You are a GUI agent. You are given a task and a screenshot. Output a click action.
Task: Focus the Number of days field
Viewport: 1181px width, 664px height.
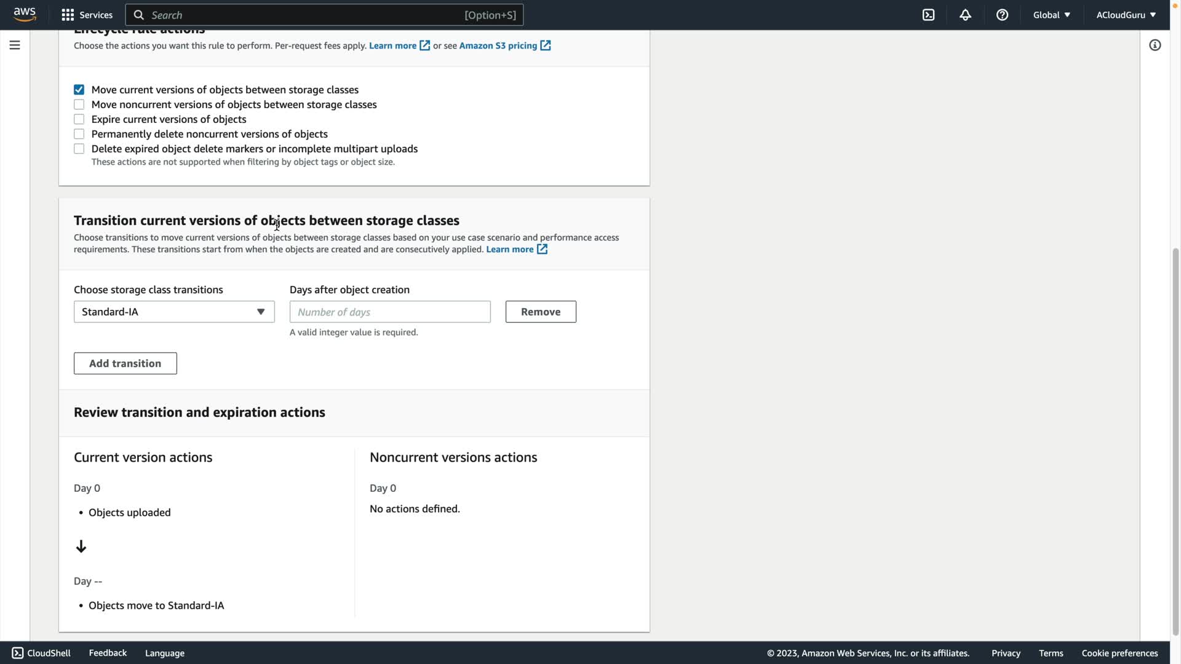tap(389, 312)
